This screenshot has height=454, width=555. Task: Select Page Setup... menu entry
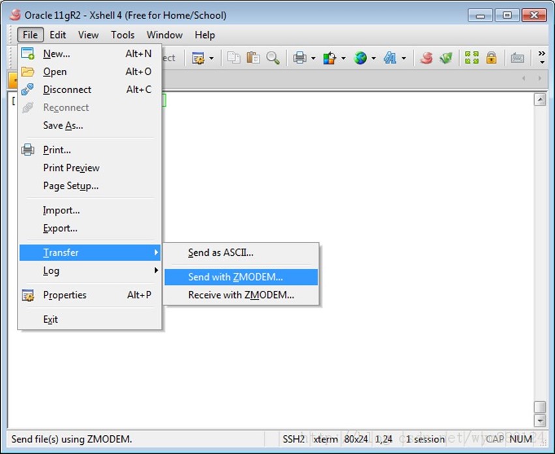click(x=90, y=185)
